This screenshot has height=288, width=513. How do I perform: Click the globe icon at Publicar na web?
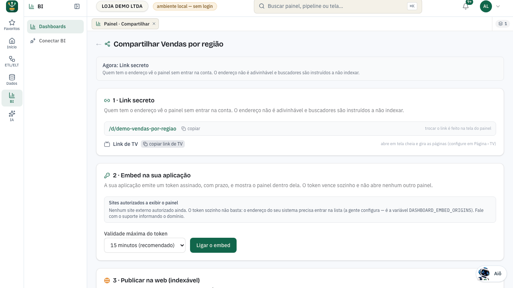click(x=107, y=280)
